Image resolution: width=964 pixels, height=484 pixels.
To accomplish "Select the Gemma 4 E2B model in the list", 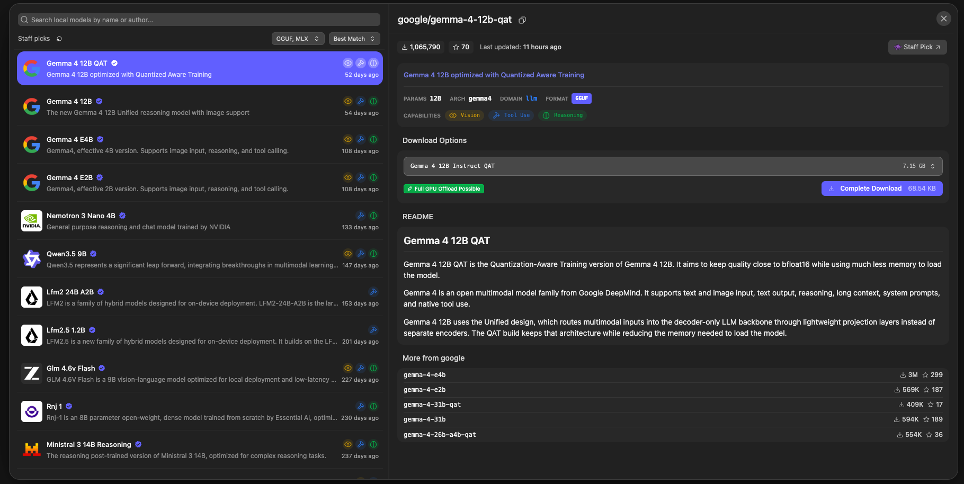I will tap(200, 183).
